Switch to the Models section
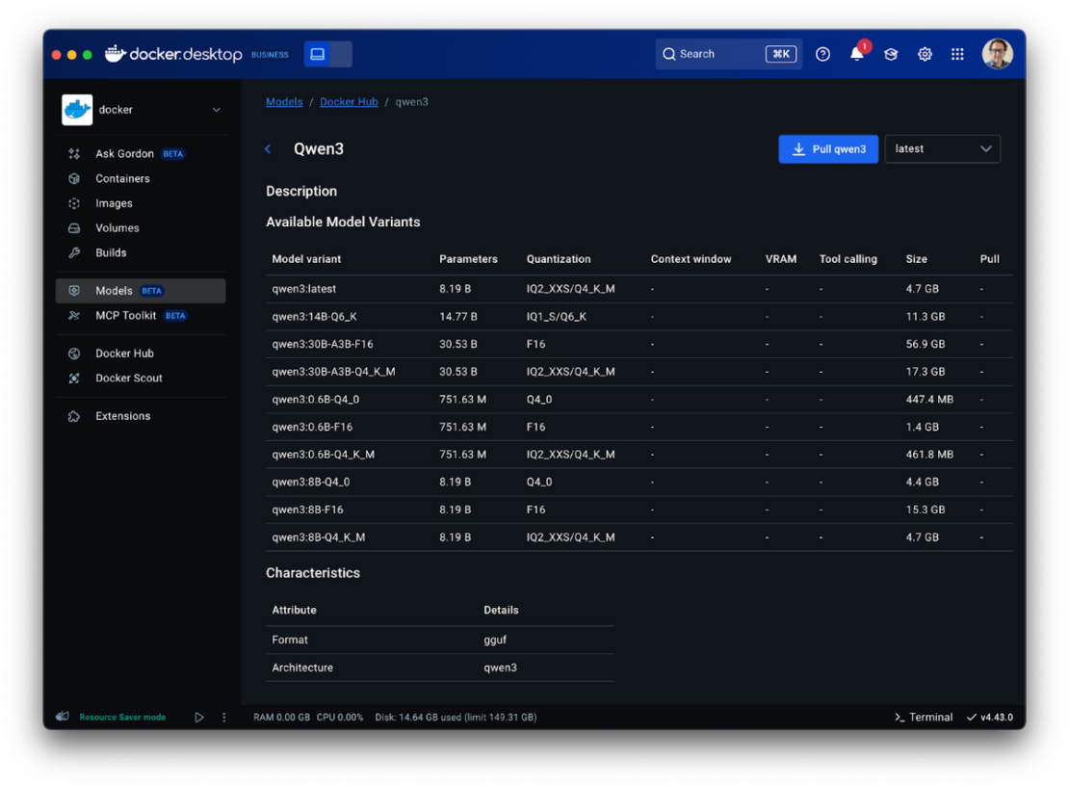1069x787 pixels. 115,290
